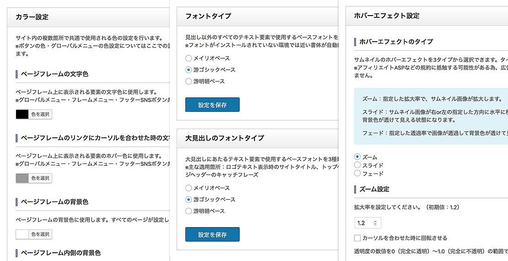Open white swatch for ページフレームの背景色
This screenshot has width=508, height=261.
pyautogui.click(x=22, y=234)
